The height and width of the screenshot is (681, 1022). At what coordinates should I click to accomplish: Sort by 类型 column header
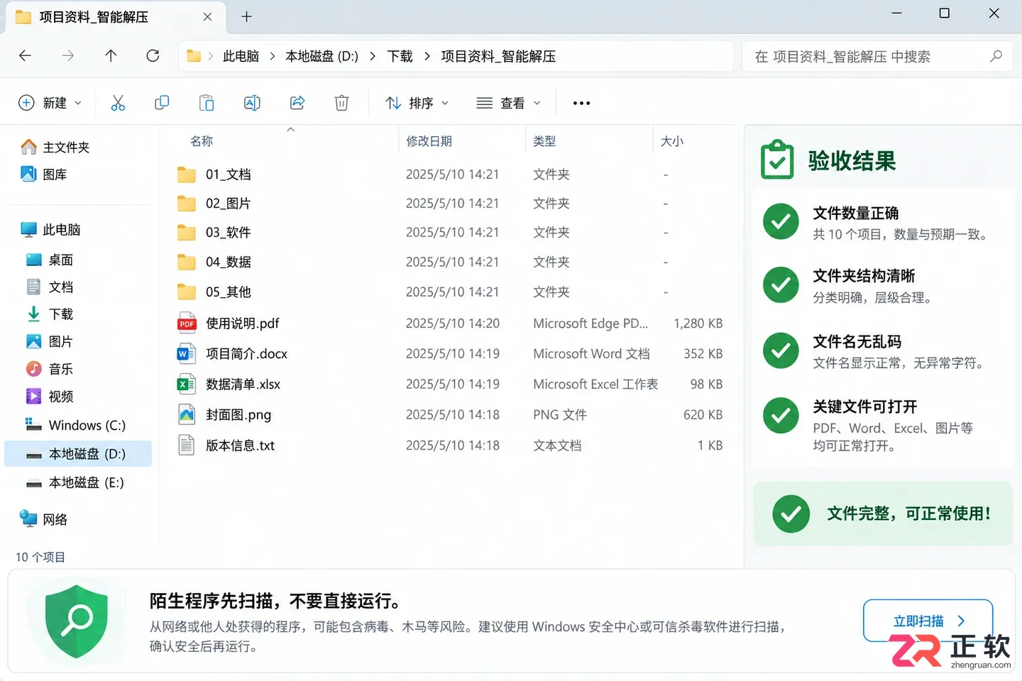tap(544, 141)
